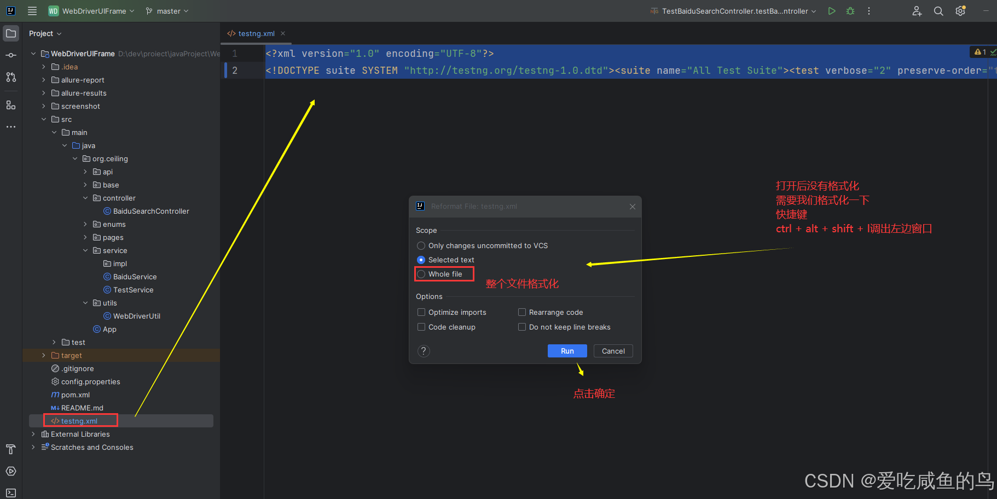Collapse the controller package
Screen dimensions: 997x499
click(x=85, y=198)
